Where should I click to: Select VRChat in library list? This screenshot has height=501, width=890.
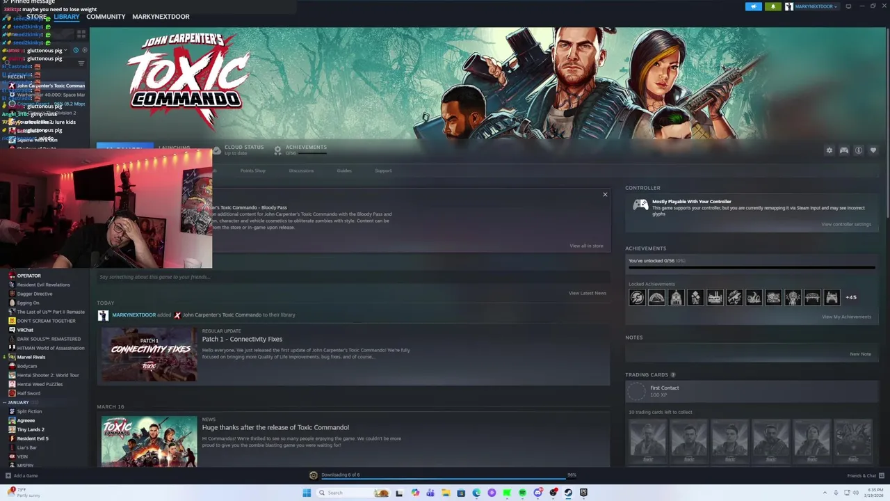click(x=25, y=330)
